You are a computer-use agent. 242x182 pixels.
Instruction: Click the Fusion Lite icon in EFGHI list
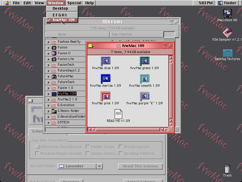coord(54,59)
